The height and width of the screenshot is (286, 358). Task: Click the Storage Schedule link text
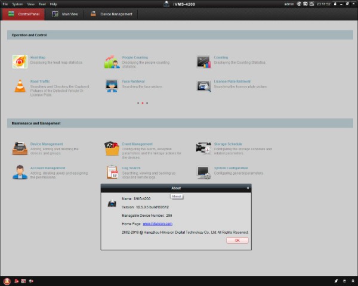228,144
